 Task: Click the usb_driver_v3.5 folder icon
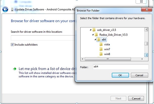click(94, 30)
